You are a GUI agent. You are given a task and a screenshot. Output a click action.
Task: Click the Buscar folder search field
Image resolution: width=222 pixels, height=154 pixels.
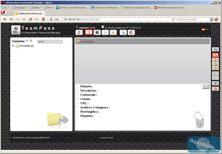50,41
